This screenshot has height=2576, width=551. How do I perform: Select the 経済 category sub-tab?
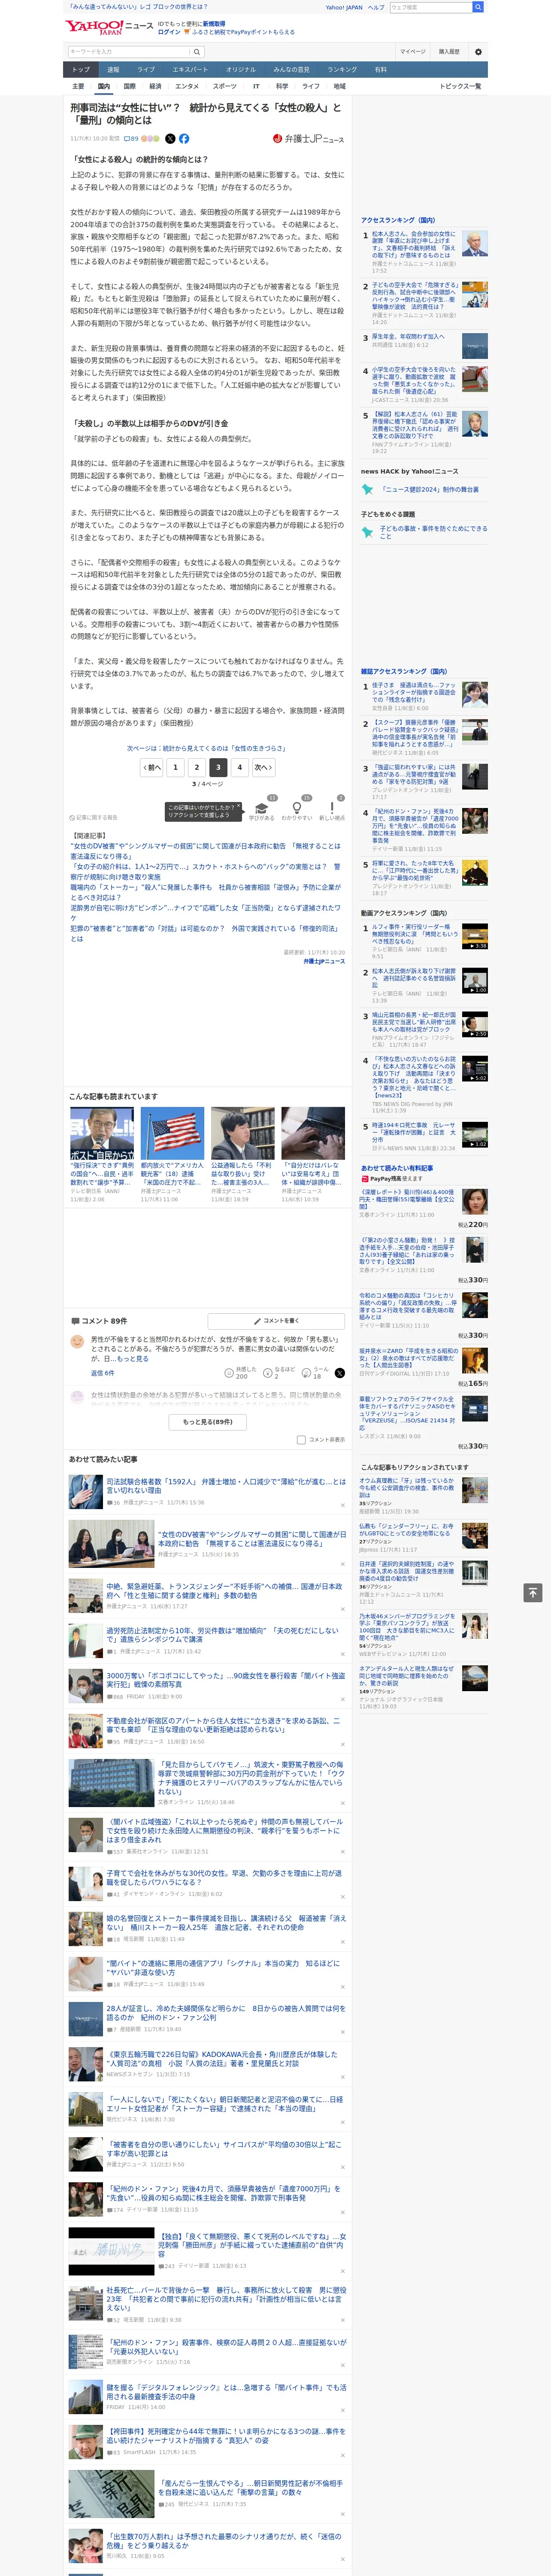point(155,86)
